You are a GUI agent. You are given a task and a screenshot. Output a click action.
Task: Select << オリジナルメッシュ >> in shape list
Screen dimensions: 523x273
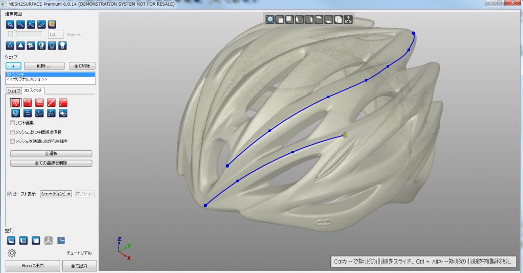pyautogui.click(x=27, y=80)
